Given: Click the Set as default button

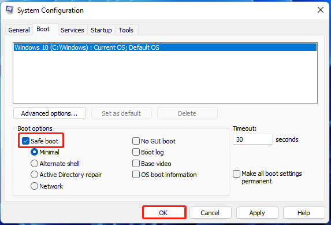Looking at the screenshot, I should [x=121, y=113].
